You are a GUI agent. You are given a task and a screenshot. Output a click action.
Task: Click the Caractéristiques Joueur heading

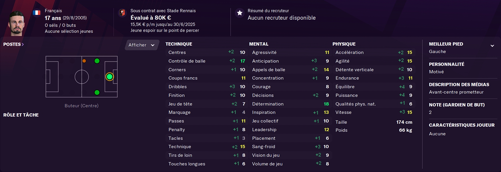click(x=462, y=125)
